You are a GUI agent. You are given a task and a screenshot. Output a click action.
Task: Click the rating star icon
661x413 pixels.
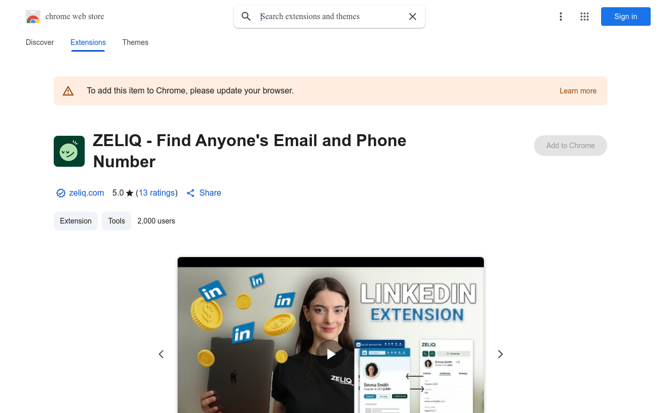pos(130,193)
